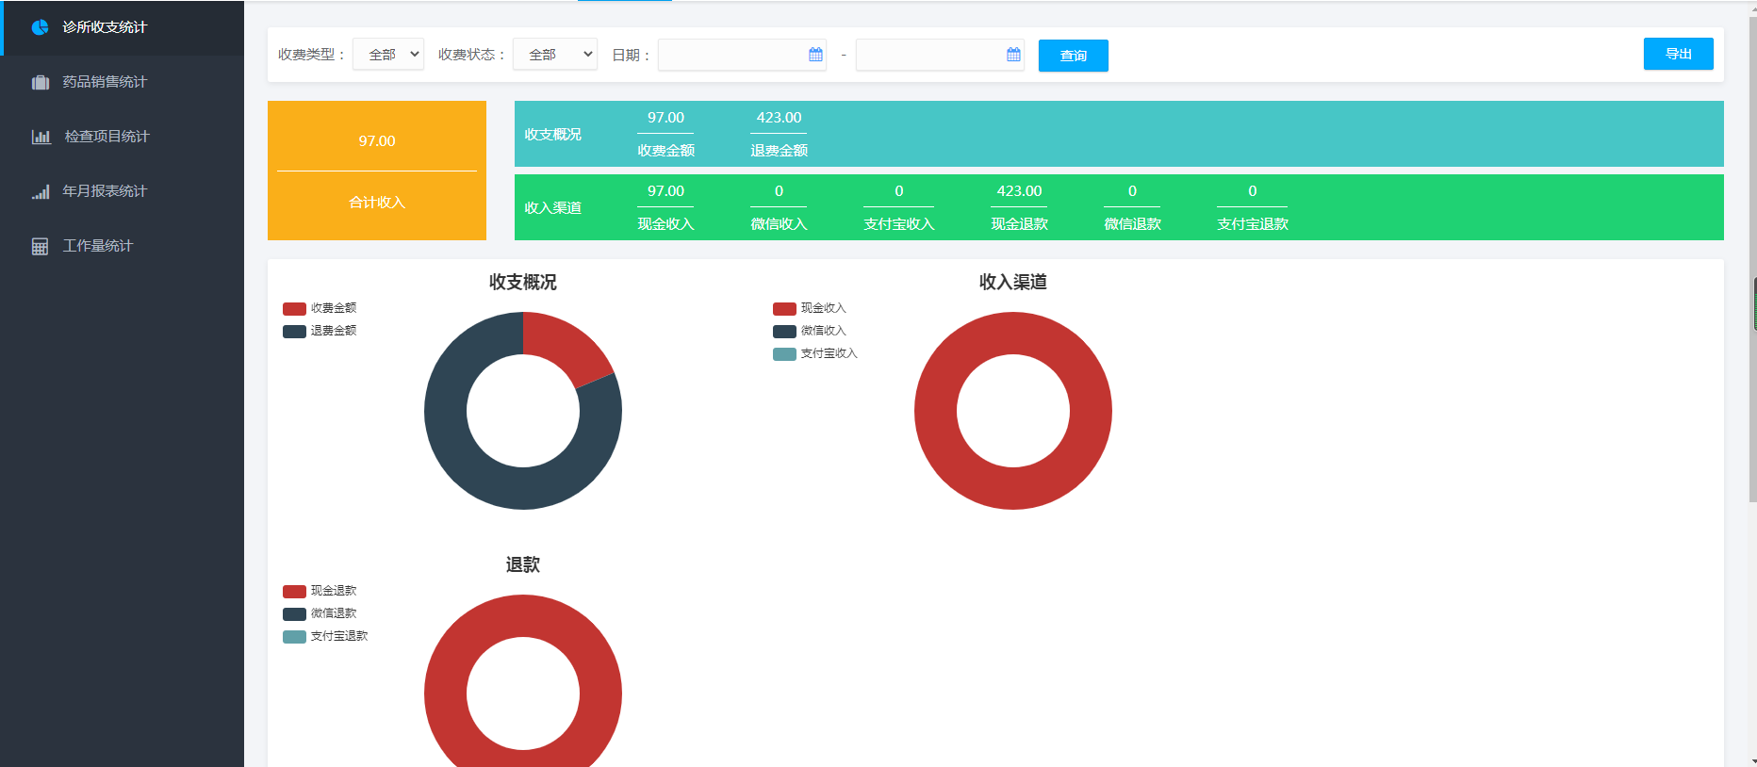Click the briefcase icon beside 药品销售统计
Screen dimensions: 1757x767
(40, 82)
